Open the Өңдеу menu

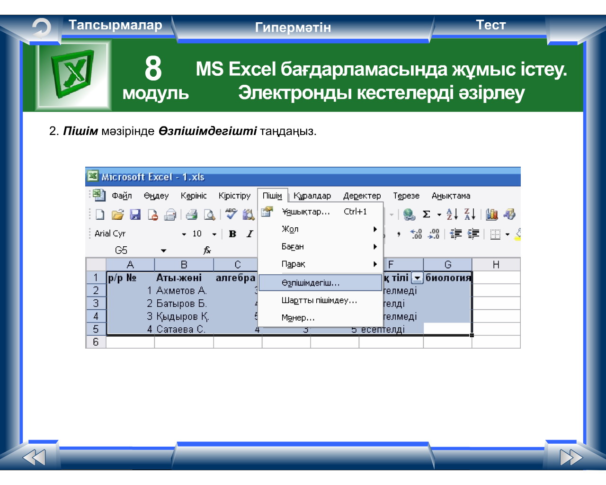point(156,196)
